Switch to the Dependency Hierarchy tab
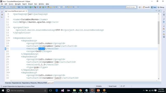 point(29,83)
